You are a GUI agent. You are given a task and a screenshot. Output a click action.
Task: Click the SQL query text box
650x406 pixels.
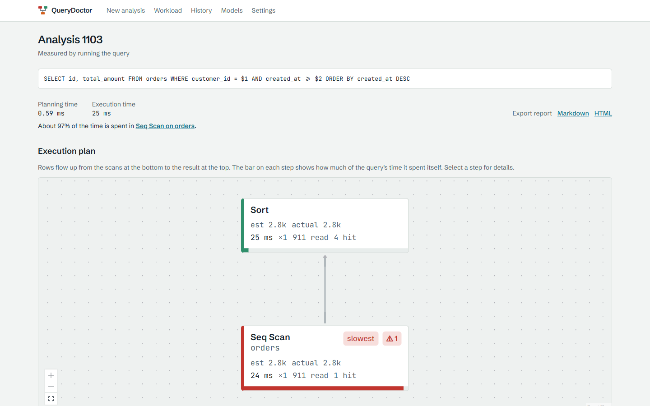point(325,79)
